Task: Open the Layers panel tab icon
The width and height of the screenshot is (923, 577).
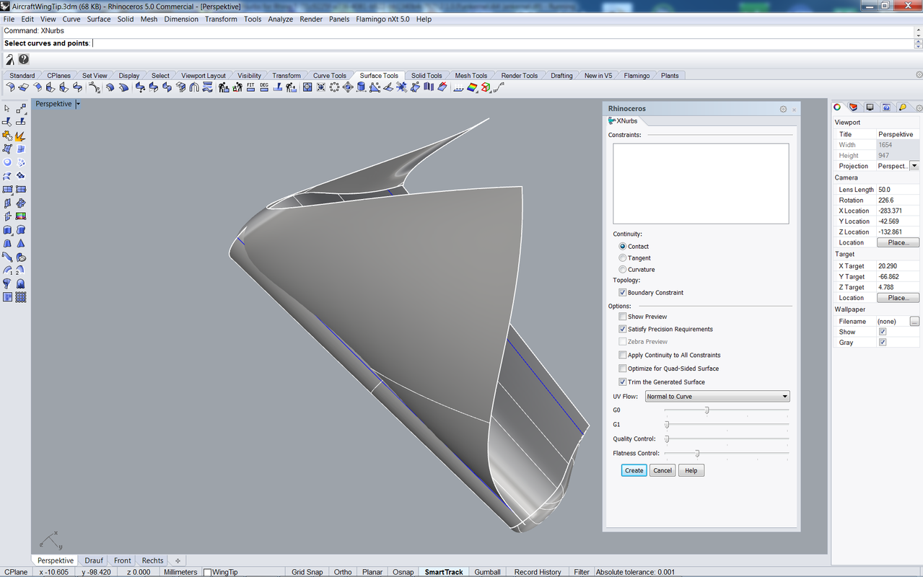Action: [854, 107]
